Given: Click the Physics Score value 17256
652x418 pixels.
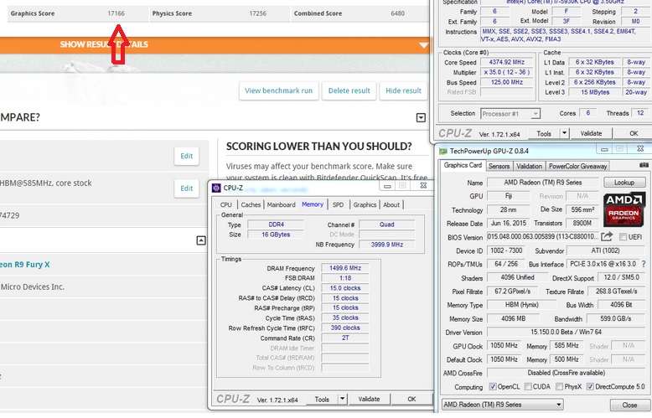Looking at the screenshot, I should (x=258, y=13).
